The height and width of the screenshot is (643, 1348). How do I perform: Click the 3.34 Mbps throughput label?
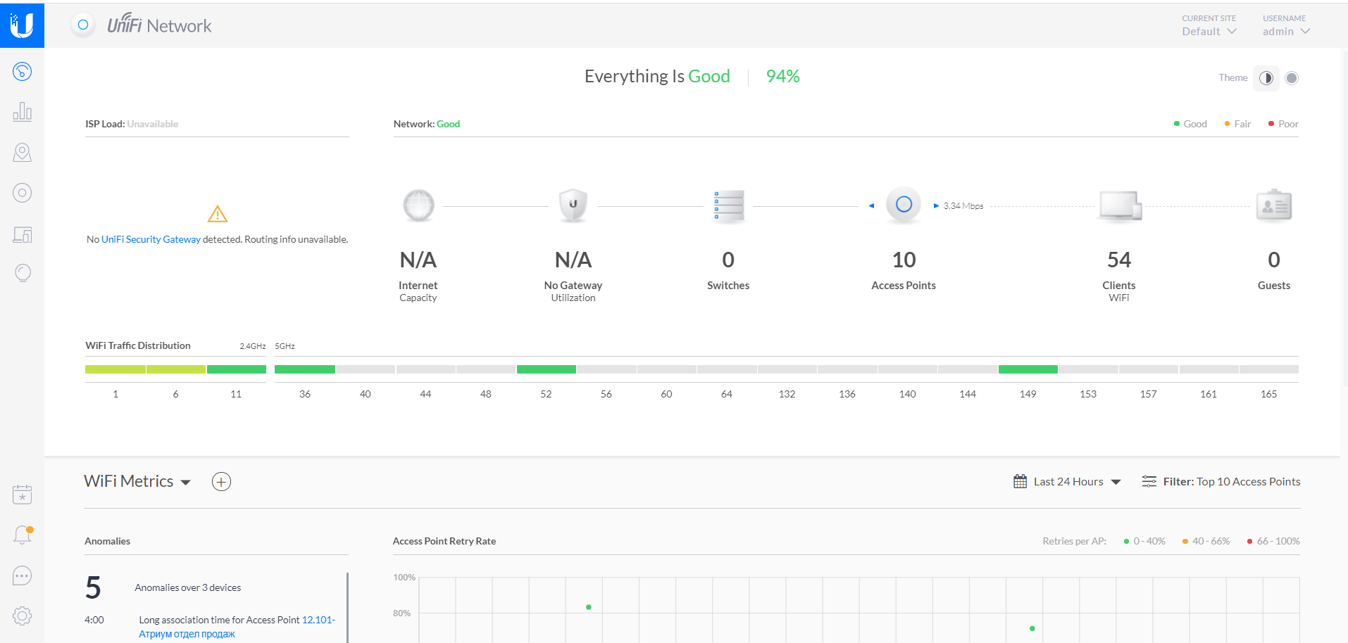pos(963,206)
